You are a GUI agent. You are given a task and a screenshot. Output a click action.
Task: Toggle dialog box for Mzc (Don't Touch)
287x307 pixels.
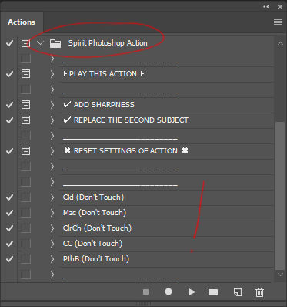tap(25, 213)
